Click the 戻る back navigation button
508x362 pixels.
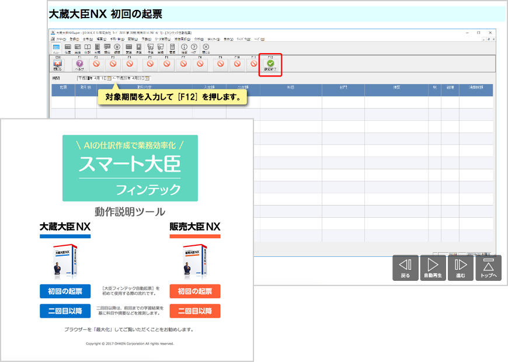tap(405, 267)
